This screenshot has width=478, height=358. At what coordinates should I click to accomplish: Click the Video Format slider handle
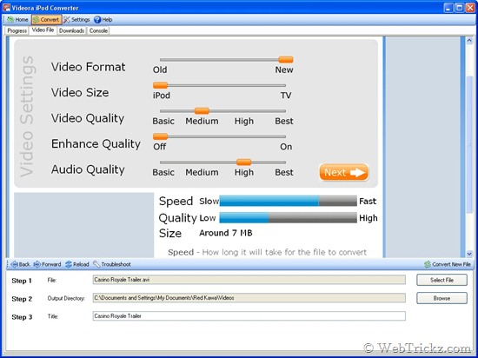[x=286, y=59]
